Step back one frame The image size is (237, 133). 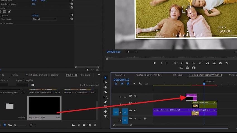(181, 63)
